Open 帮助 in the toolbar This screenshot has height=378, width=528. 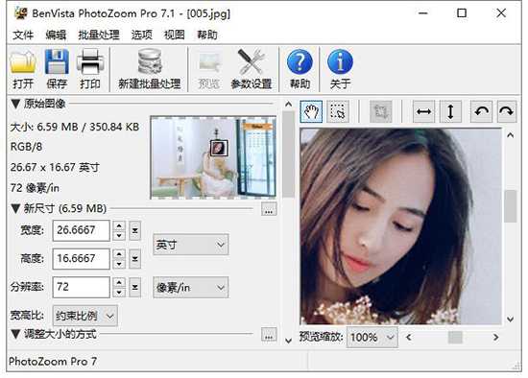point(300,69)
